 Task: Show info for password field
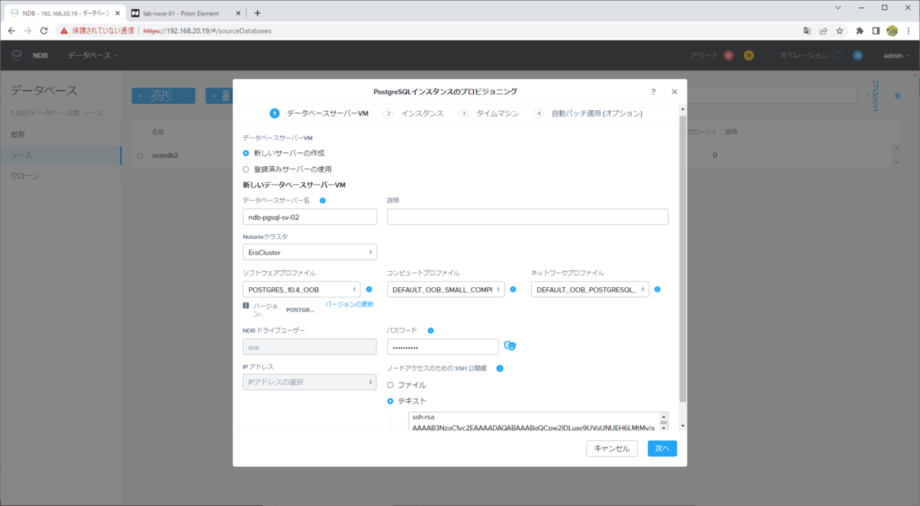click(x=430, y=331)
